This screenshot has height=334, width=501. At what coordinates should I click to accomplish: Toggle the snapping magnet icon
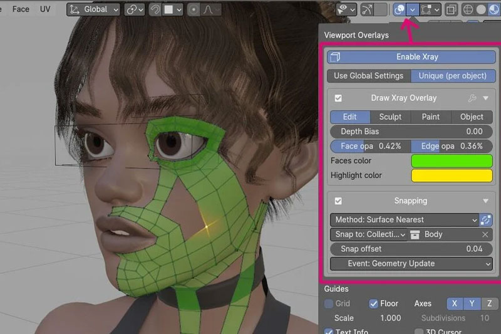pyautogui.click(x=155, y=9)
